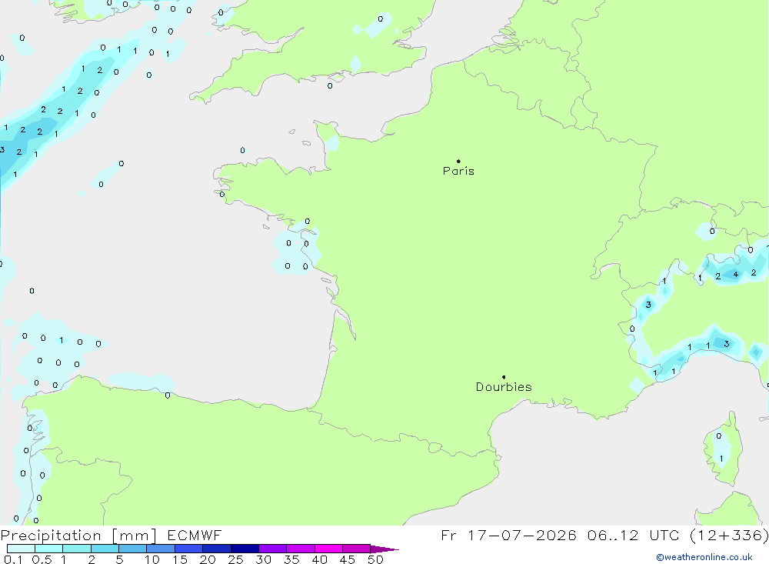Open the weatheronline.co.uk copyright link
Viewport: 769px width, 564px height.
[704, 557]
